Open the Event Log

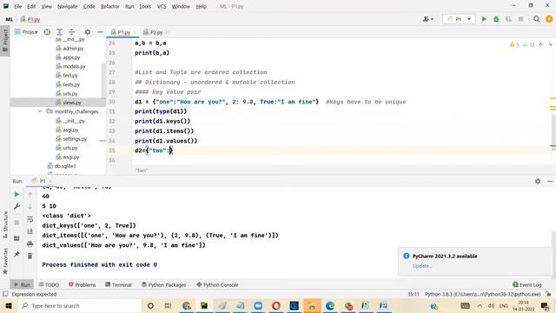tap(527, 284)
